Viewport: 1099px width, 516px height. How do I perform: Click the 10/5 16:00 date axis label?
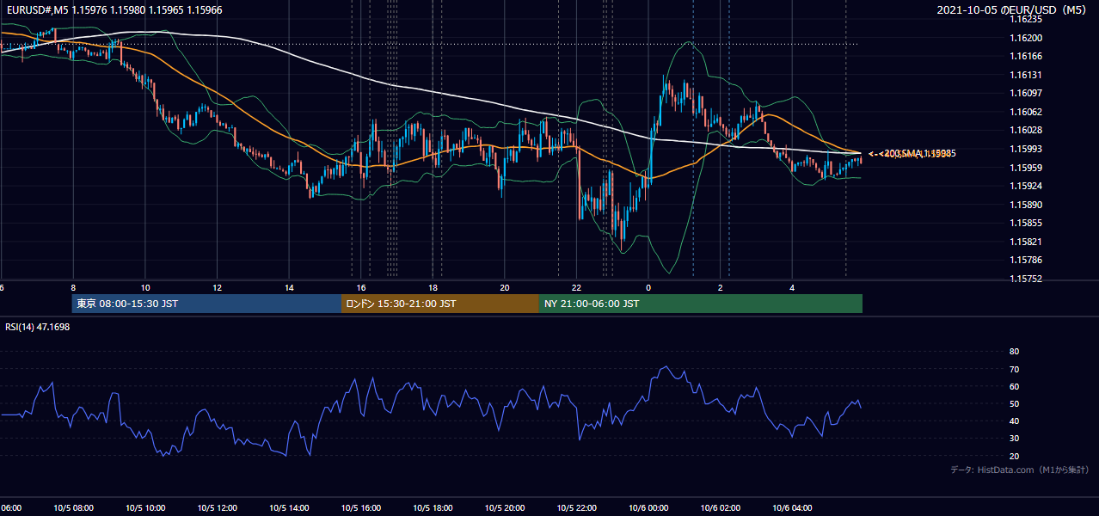tap(361, 508)
